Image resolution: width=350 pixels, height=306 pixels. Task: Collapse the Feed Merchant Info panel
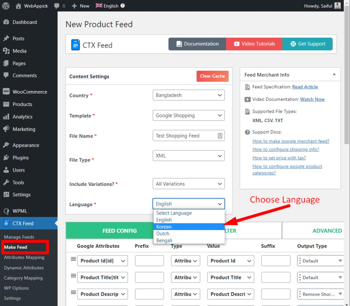point(334,75)
